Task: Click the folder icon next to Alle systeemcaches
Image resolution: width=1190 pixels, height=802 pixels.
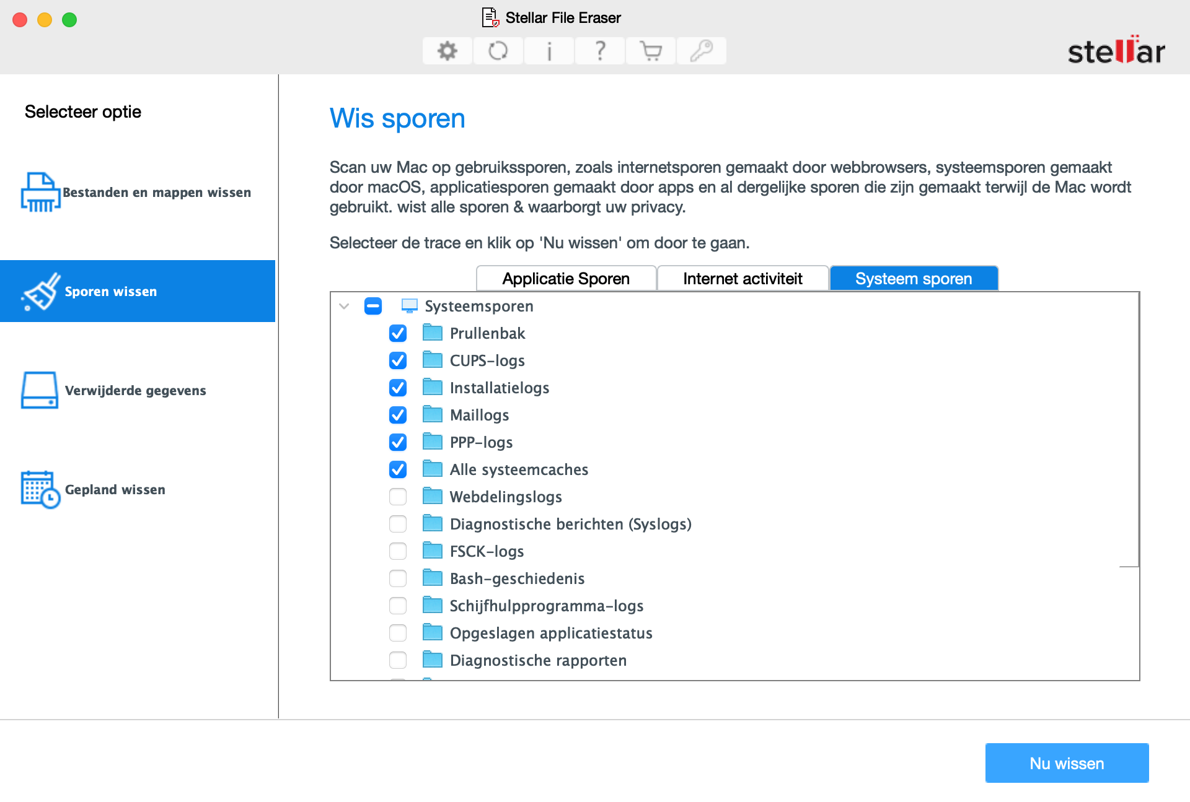Action: tap(433, 469)
